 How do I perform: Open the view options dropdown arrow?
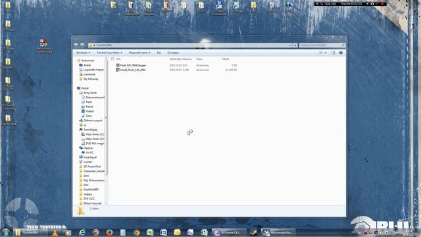click(x=326, y=53)
